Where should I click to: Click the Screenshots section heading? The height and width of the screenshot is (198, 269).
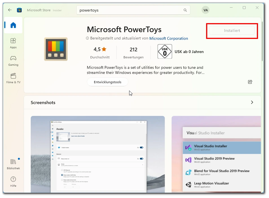pos(43,102)
